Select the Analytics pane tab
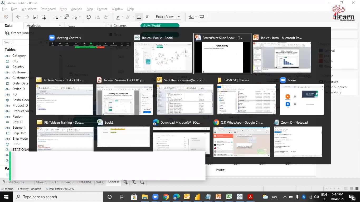This screenshot has height=202, width=360. [34, 26]
